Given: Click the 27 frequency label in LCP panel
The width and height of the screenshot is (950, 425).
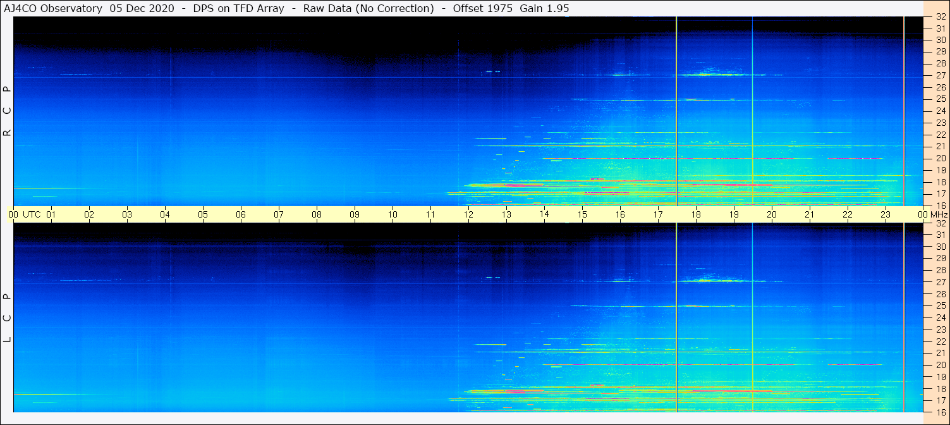Looking at the screenshot, I should (x=941, y=282).
